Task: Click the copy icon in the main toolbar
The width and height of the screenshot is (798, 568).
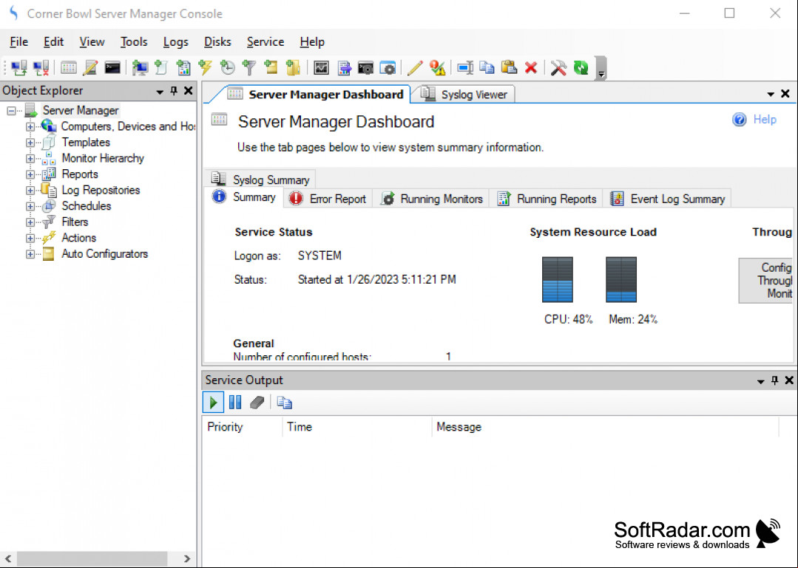Action: [x=487, y=67]
